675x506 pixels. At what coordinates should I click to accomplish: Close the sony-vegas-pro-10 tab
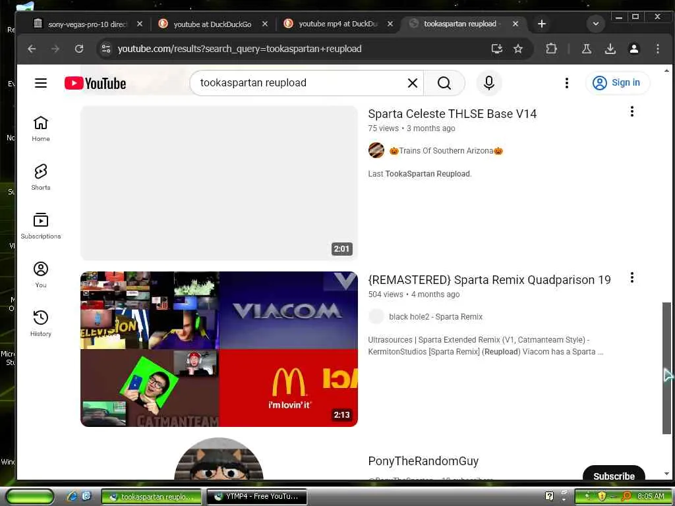point(140,24)
